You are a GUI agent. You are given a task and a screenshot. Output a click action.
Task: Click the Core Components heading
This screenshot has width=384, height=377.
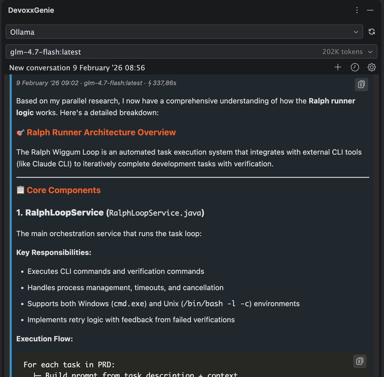pyautogui.click(x=63, y=190)
